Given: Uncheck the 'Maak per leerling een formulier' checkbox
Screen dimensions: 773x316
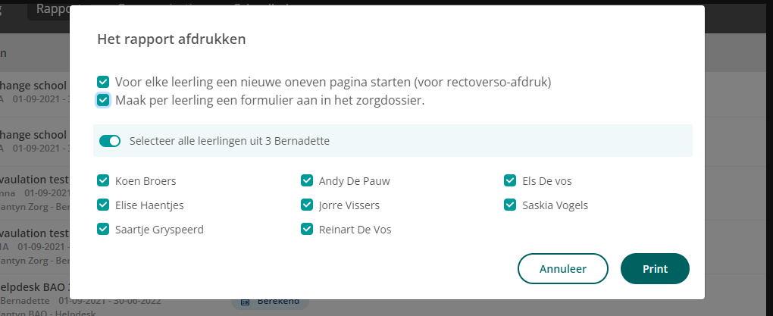Looking at the screenshot, I should (x=103, y=100).
